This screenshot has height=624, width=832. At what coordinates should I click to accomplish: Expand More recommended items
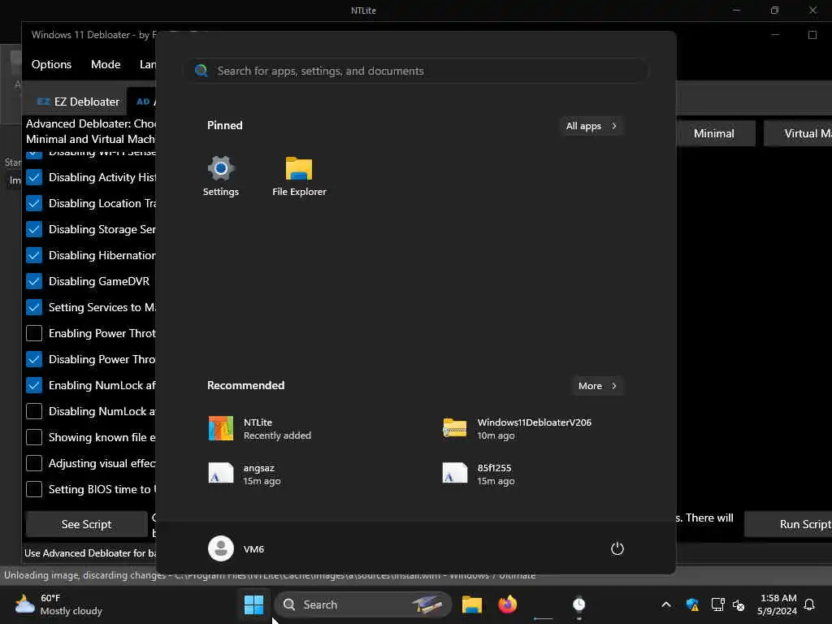597,386
